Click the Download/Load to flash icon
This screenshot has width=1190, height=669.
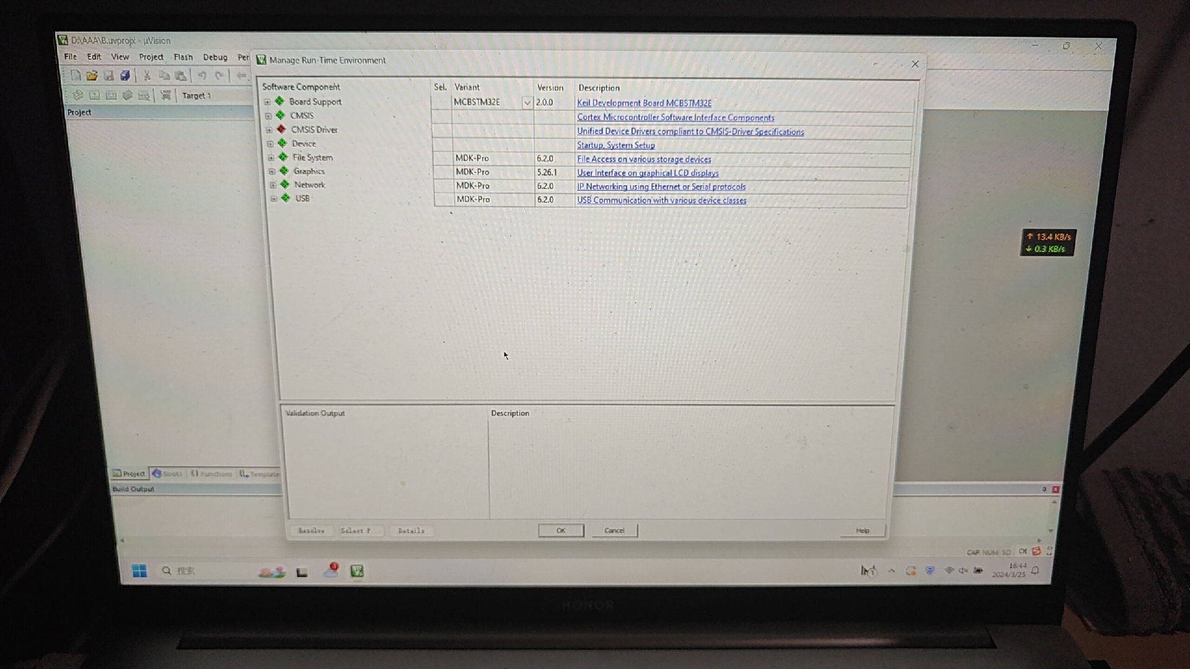pyautogui.click(x=165, y=95)
